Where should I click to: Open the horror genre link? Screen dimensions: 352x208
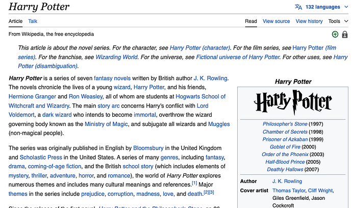(86, 175)
